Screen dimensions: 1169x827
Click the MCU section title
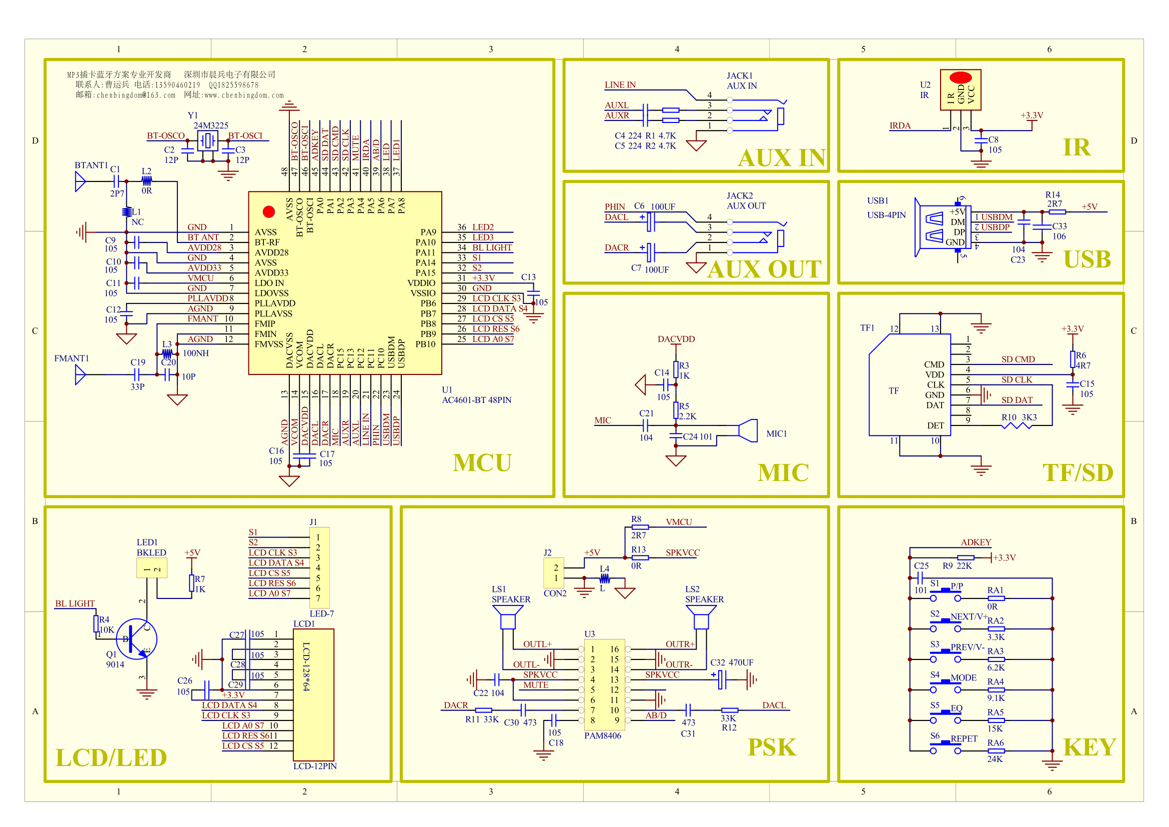482,463
